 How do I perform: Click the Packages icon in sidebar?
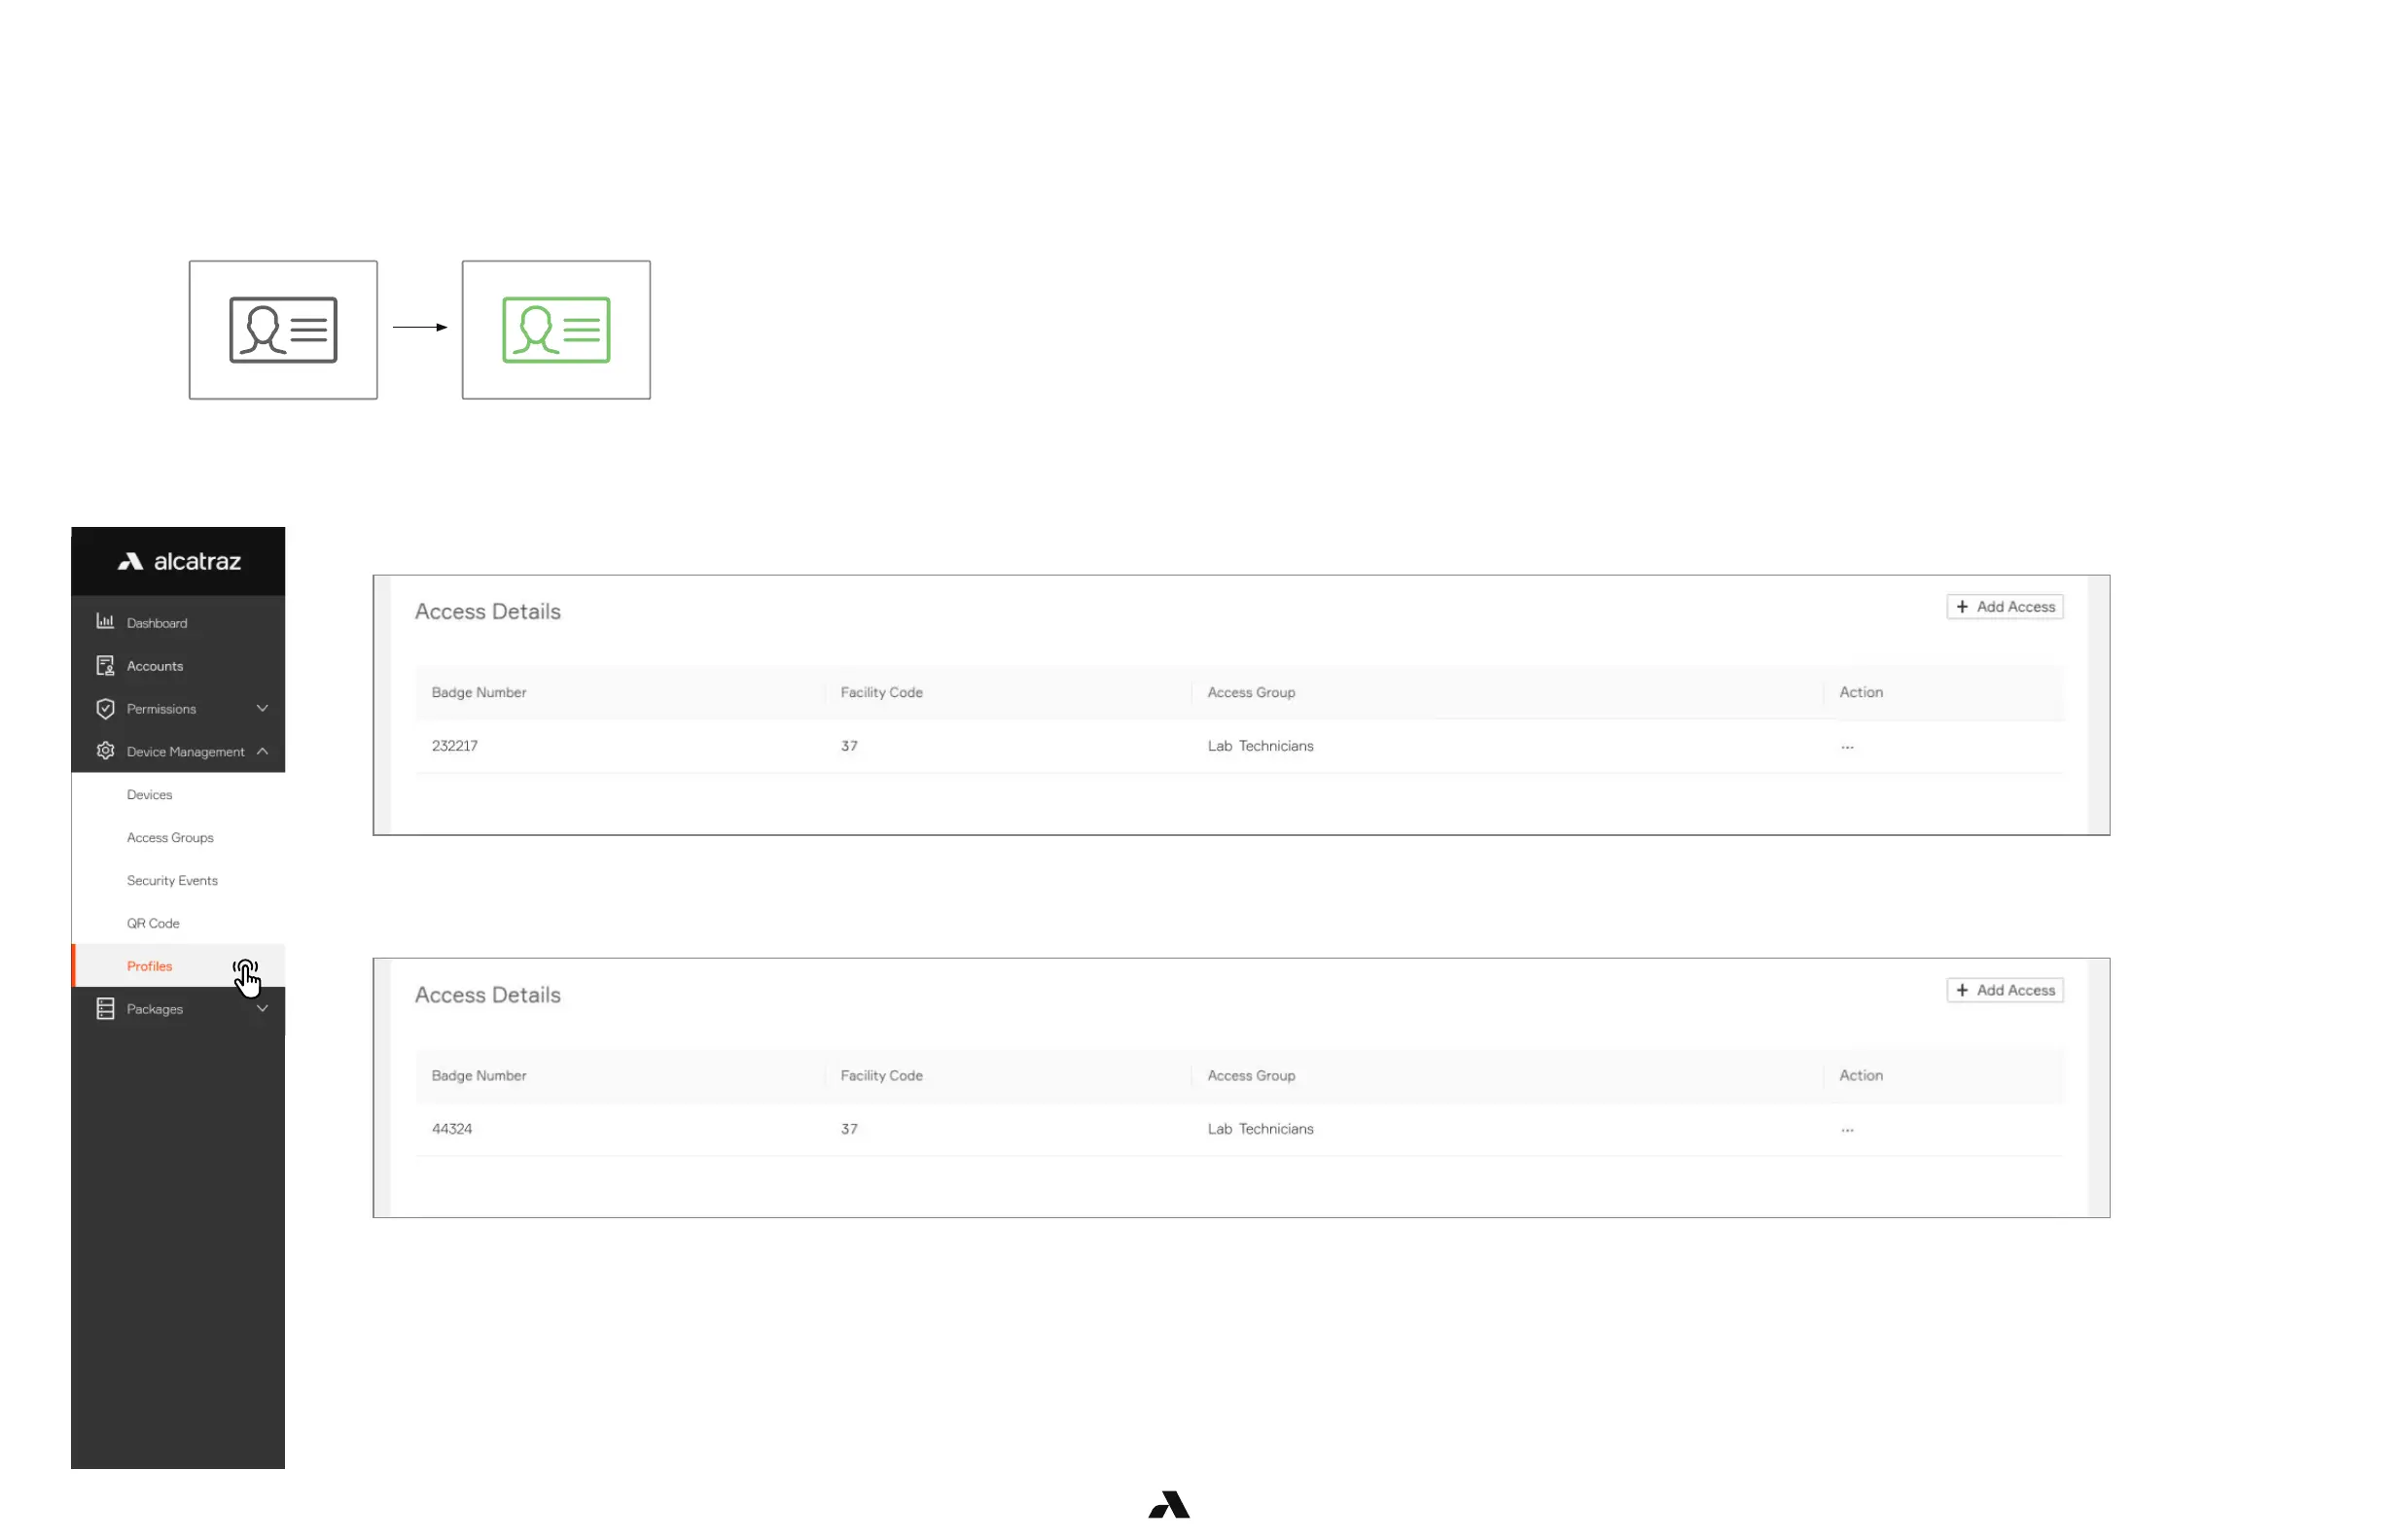coord(105,1009)
